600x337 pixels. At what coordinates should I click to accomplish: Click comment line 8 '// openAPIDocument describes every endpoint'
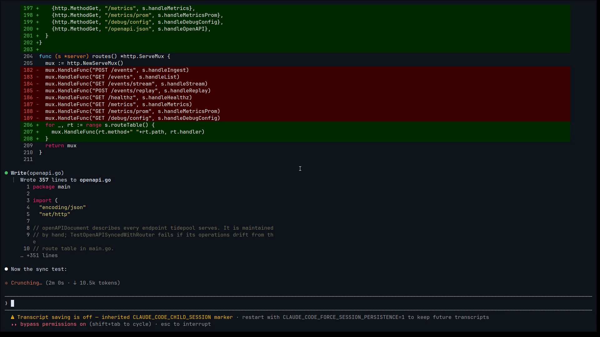coord(153,228)
